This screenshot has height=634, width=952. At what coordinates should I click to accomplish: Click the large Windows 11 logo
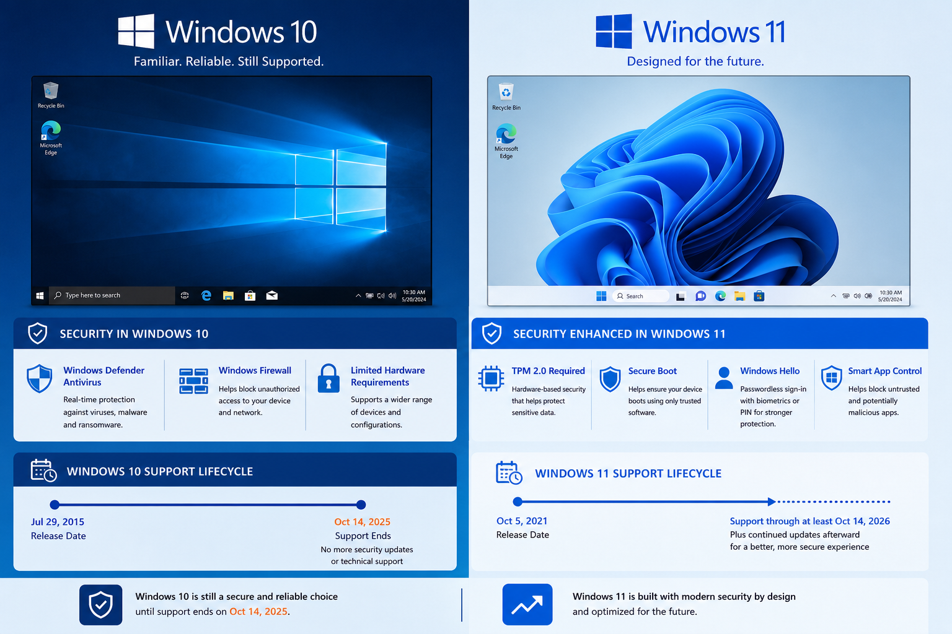point(614,32)
